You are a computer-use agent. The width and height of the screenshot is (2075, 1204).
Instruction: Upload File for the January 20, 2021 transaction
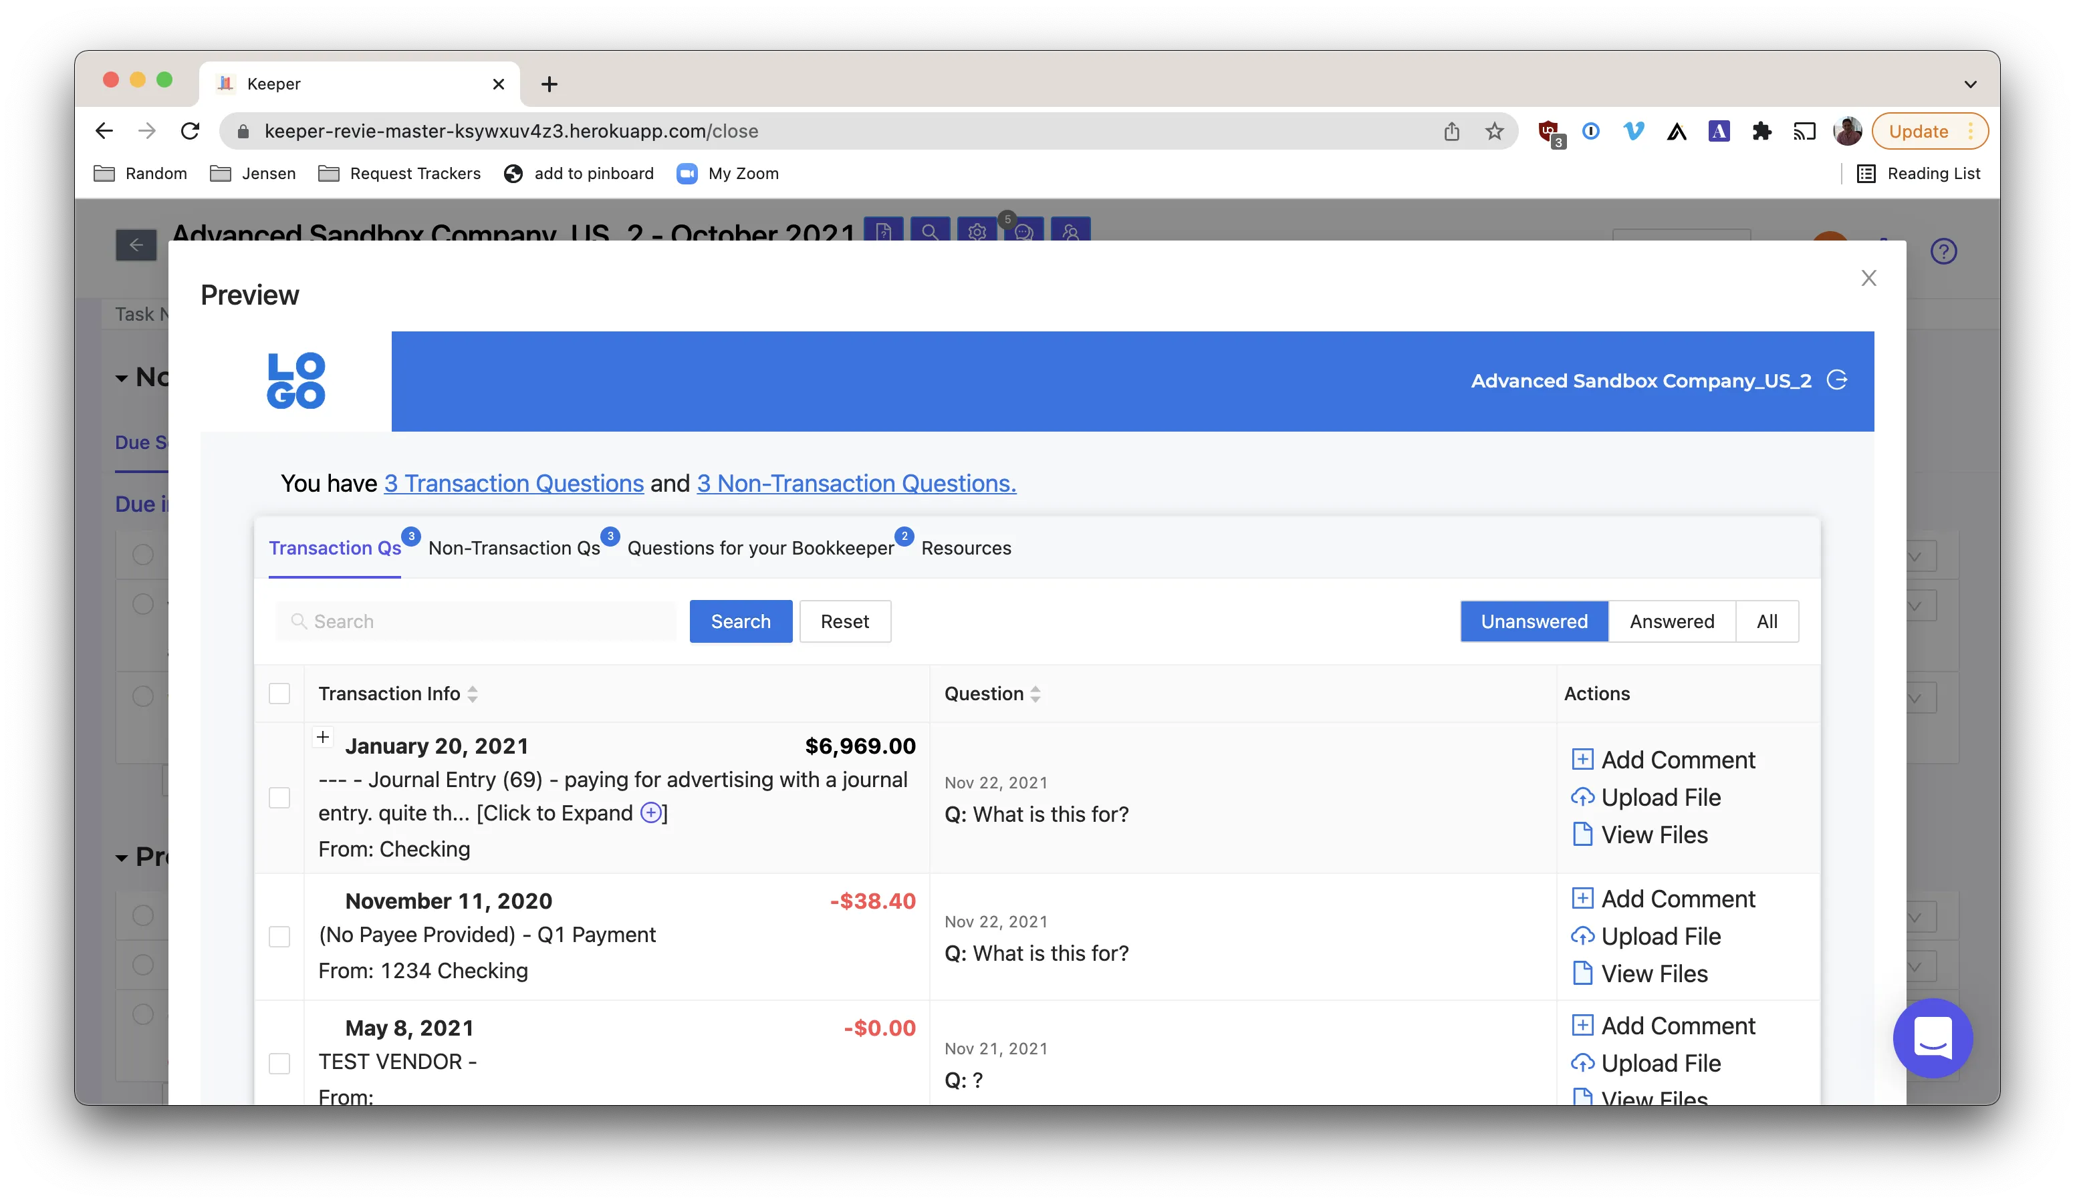(x=1646, y=798)
